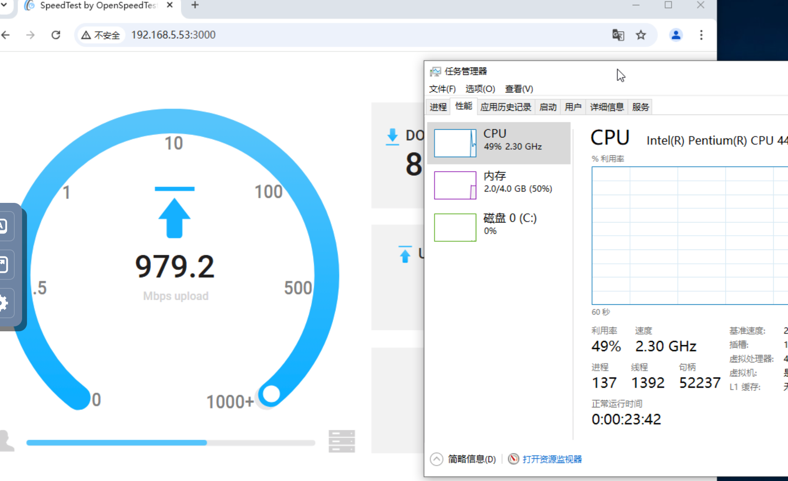Screen dimensions: 788x481
Task: Click the resource monitor icon in Task Manager
Action: tap(513, 459)
